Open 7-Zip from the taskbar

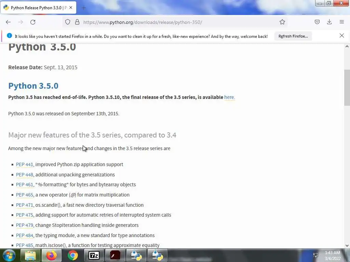click(94, 255)
